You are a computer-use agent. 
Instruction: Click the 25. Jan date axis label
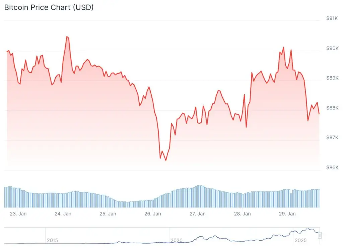(108, 214)
